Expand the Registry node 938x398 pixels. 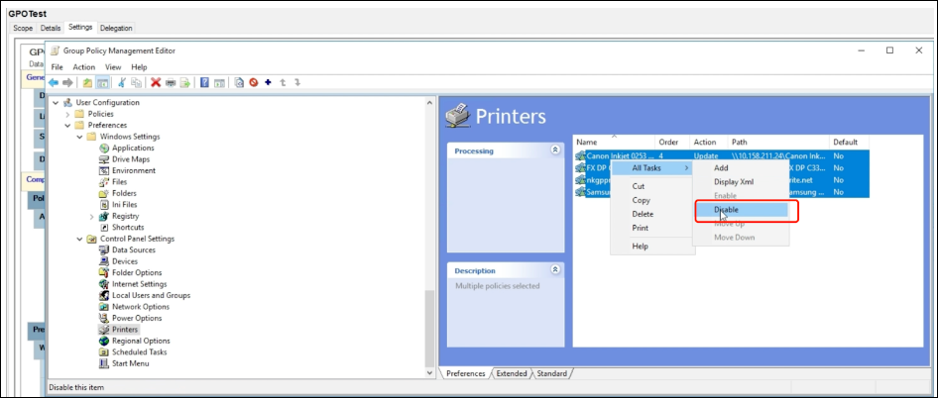click(91, 217)
